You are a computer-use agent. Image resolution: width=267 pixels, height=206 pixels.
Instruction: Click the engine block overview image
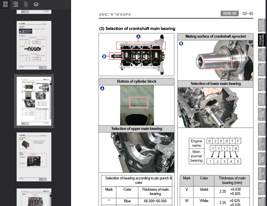pos(136,55)
